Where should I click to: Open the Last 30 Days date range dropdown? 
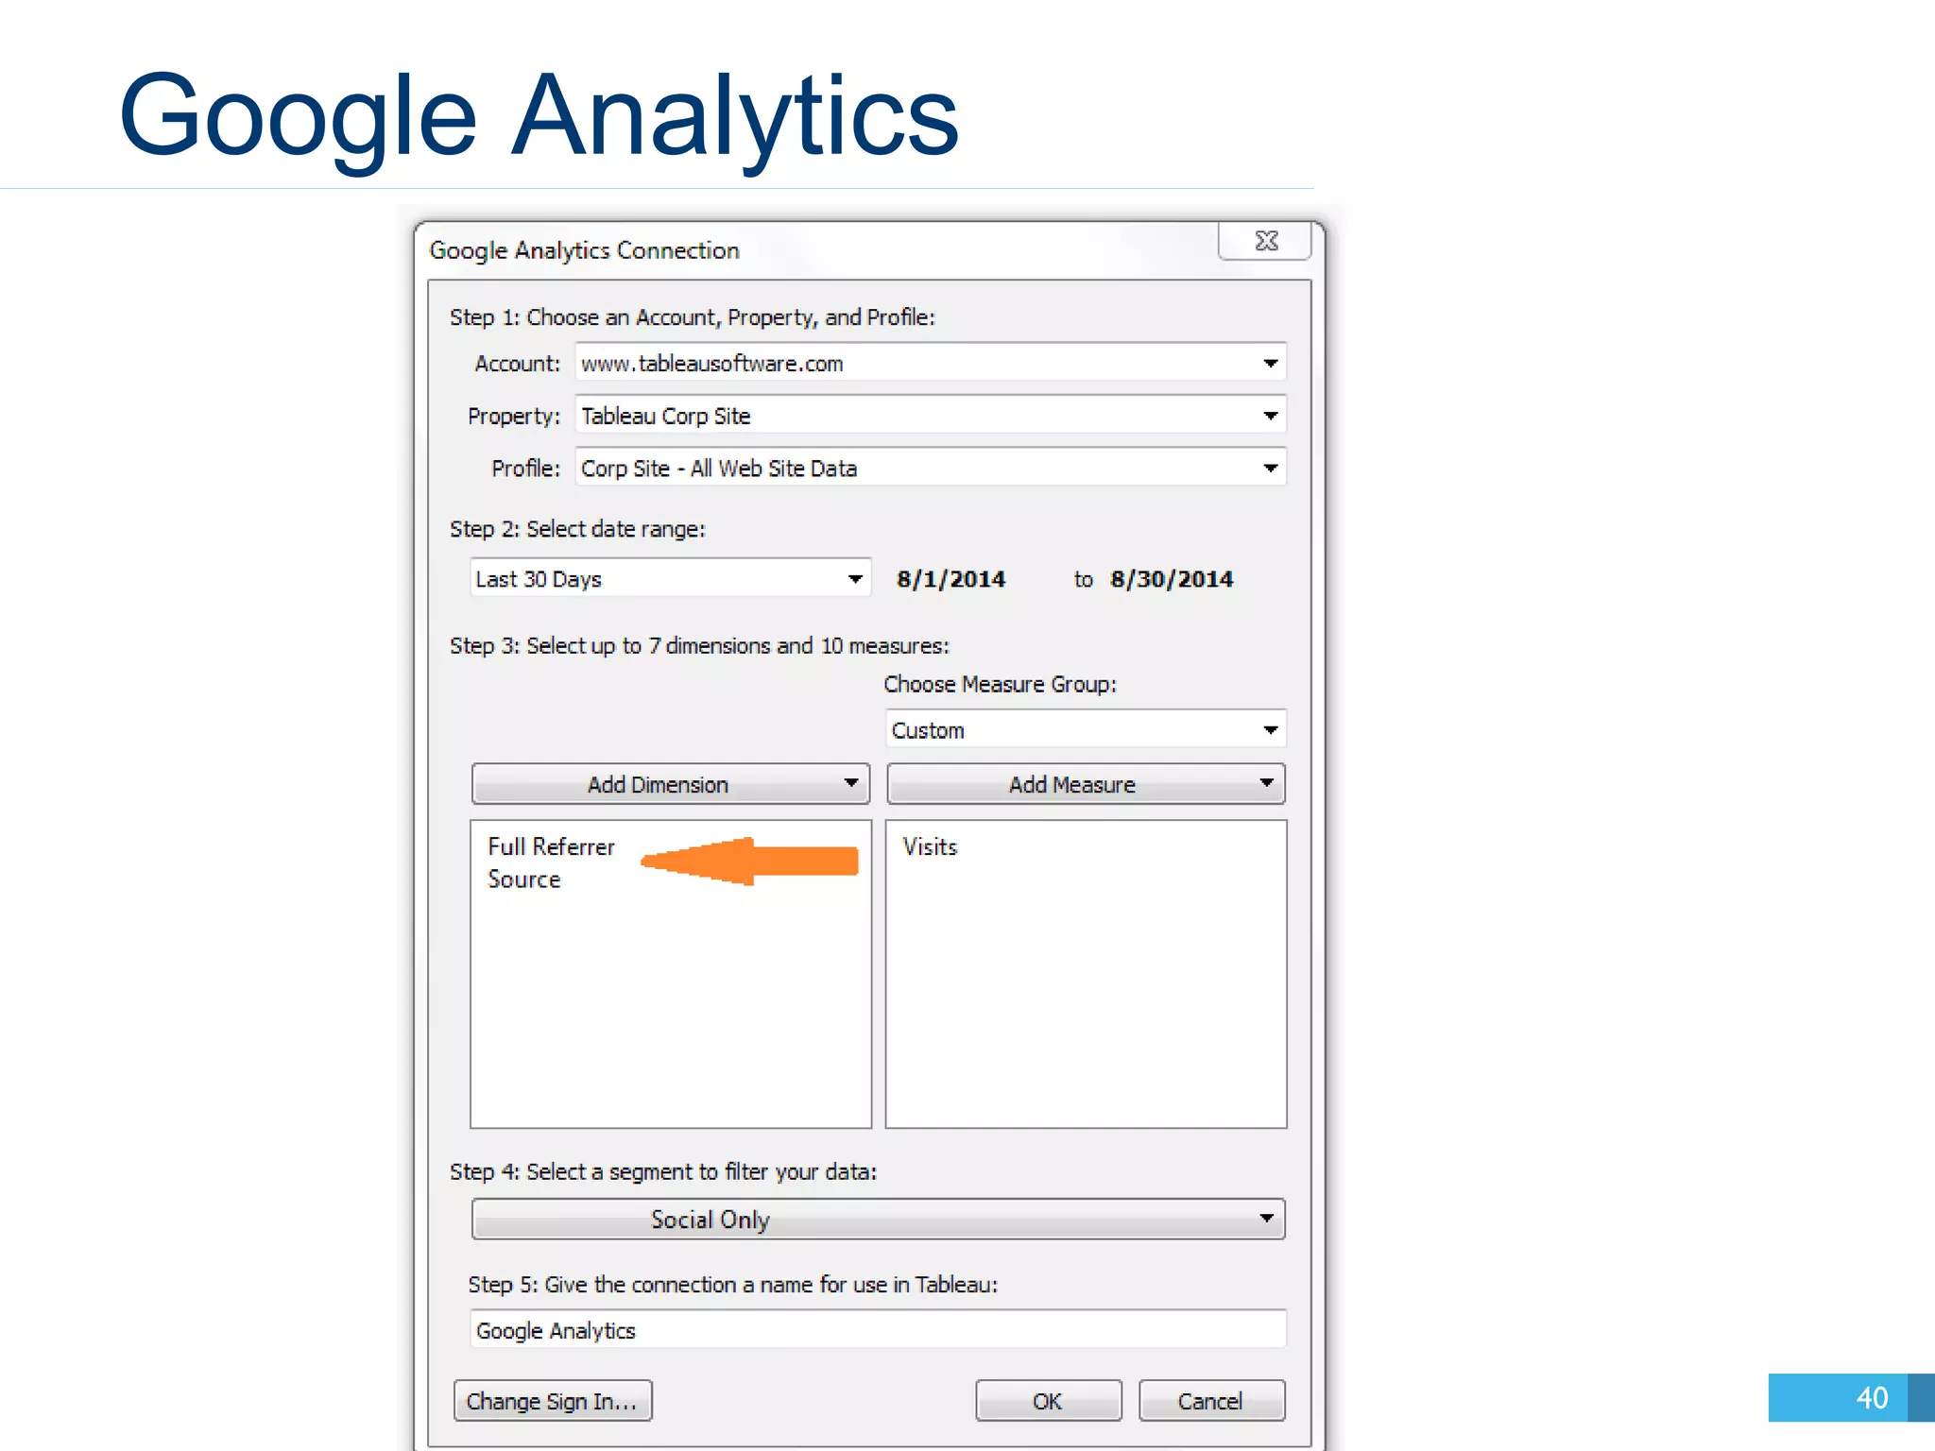coord(670,578)
